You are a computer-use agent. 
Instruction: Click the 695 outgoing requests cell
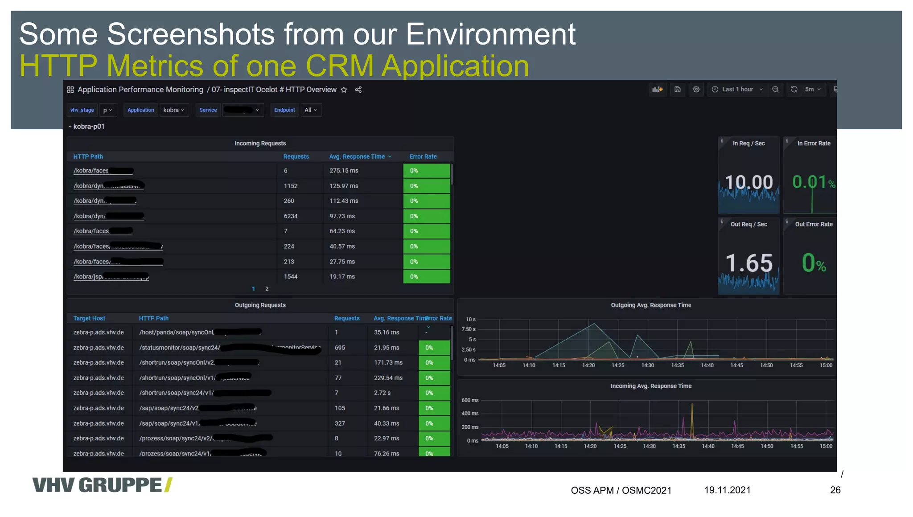pyautogui.click(x=340, y=348)
